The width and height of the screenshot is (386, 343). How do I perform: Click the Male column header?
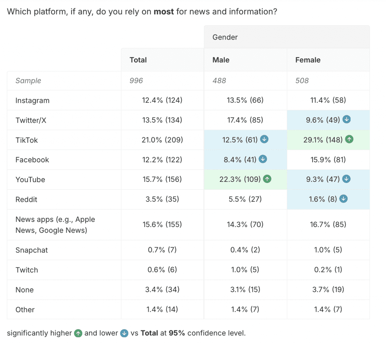(221, 60)
